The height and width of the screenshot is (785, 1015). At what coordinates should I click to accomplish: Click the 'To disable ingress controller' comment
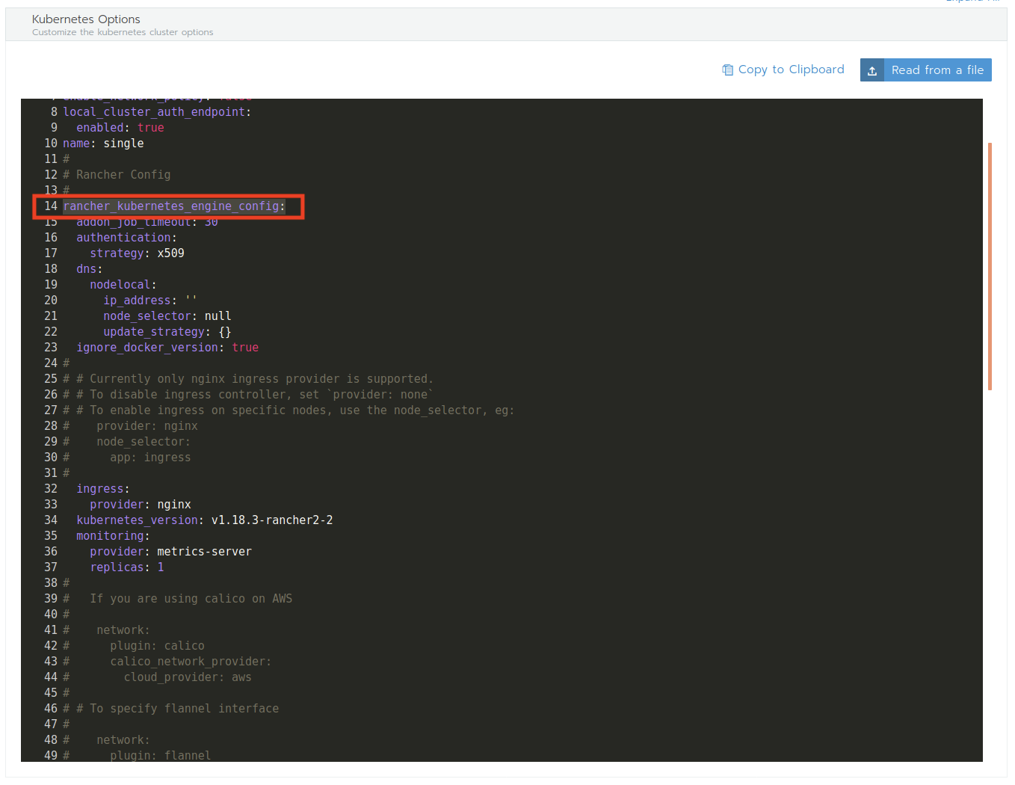[248, 395]
